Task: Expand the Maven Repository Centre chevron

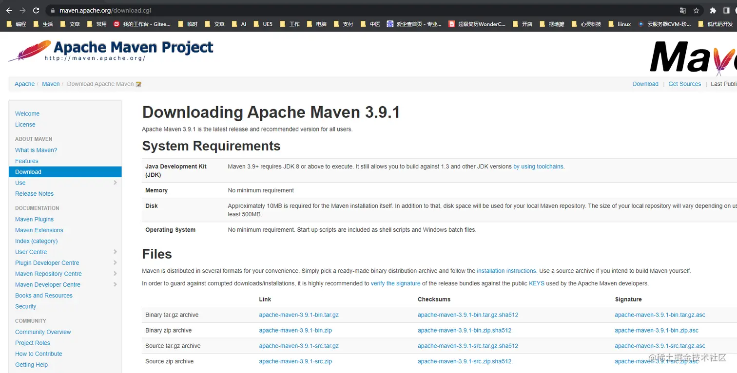Action: (115, 274)
